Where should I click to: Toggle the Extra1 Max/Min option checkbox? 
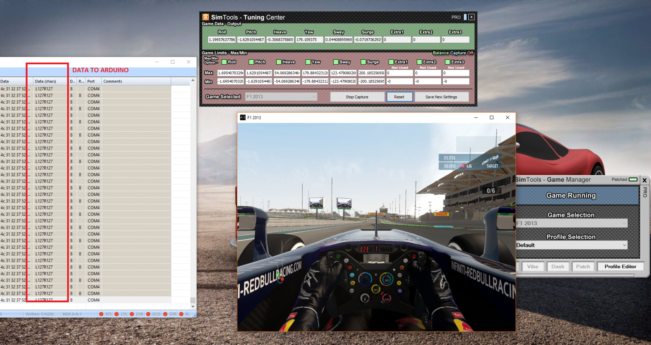pos(391,62)
